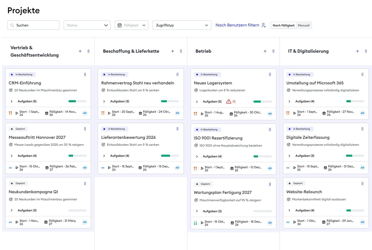
Task: Add project to IT & Digitalisierung column
Action: tap(357, 51)
